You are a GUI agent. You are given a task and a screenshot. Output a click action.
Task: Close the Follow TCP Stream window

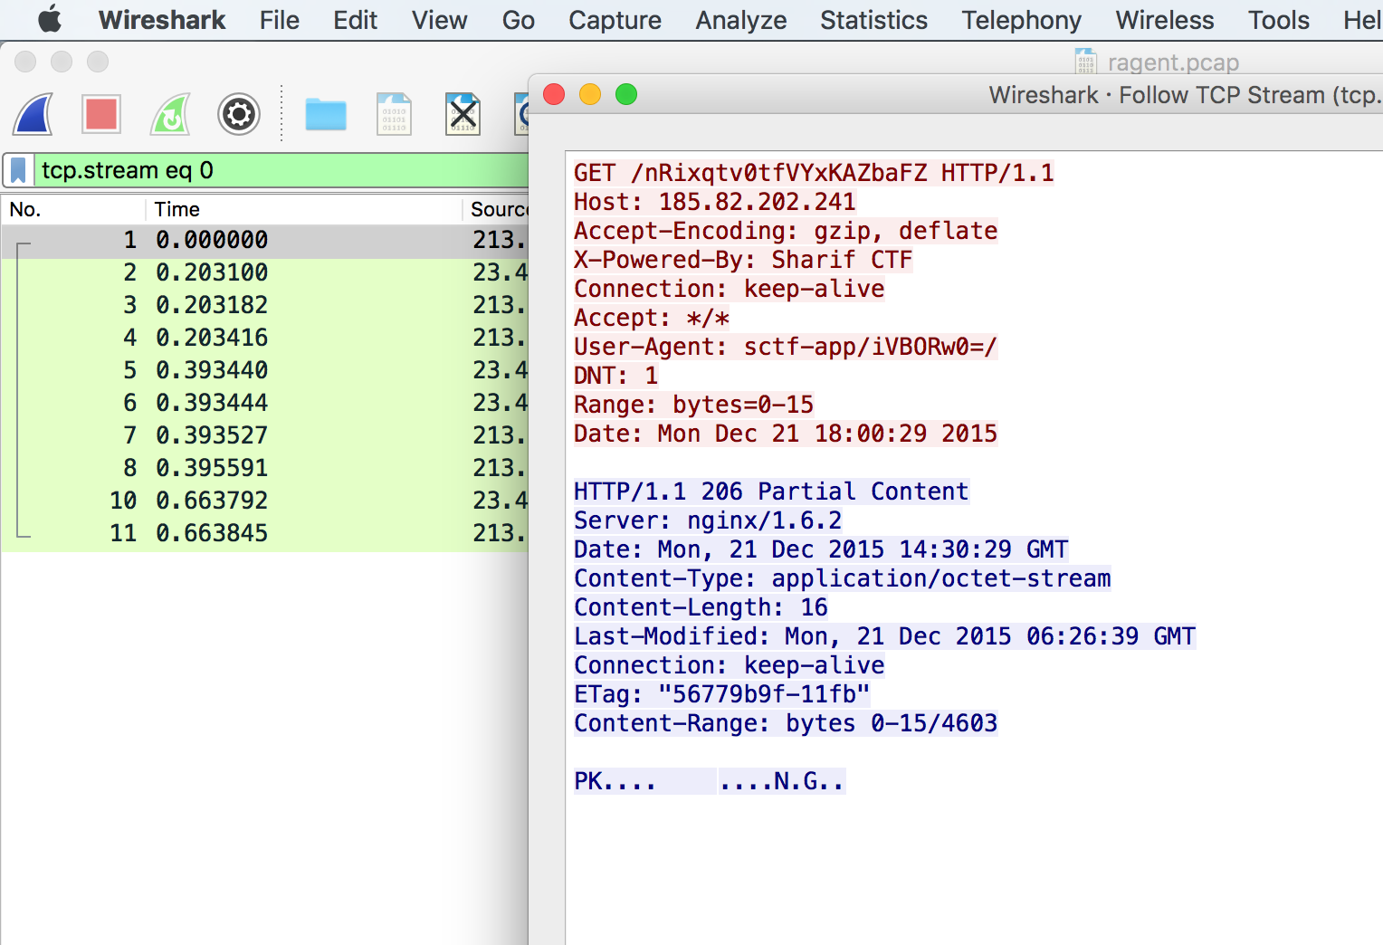[x=554, y=94]
